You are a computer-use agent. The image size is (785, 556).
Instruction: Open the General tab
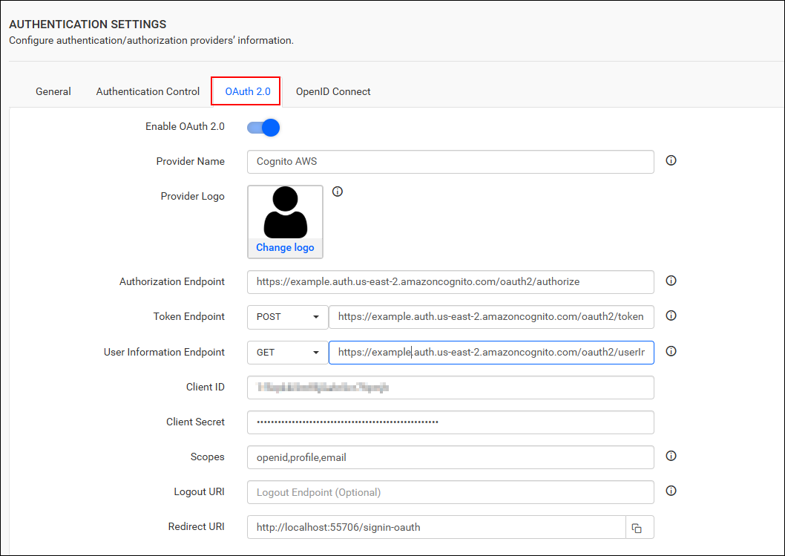point(53,91)
